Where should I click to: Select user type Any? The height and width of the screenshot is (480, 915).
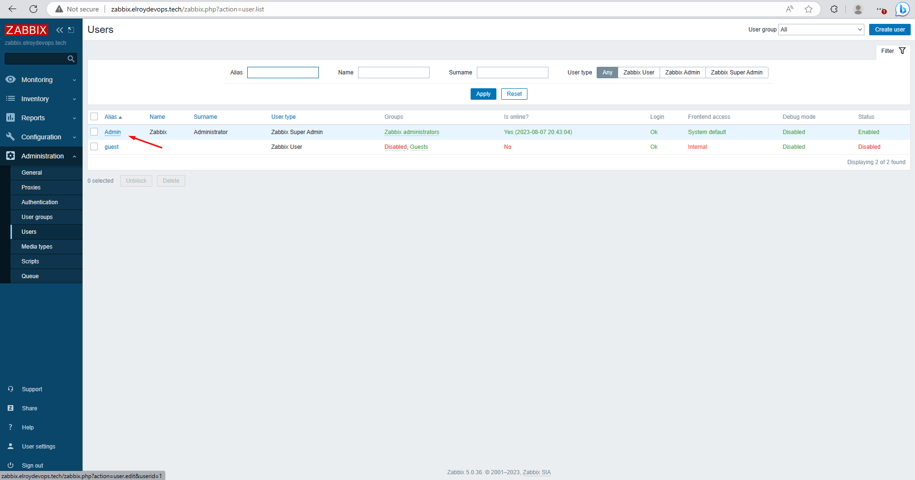pyautogui.click(x=607, y=73)
